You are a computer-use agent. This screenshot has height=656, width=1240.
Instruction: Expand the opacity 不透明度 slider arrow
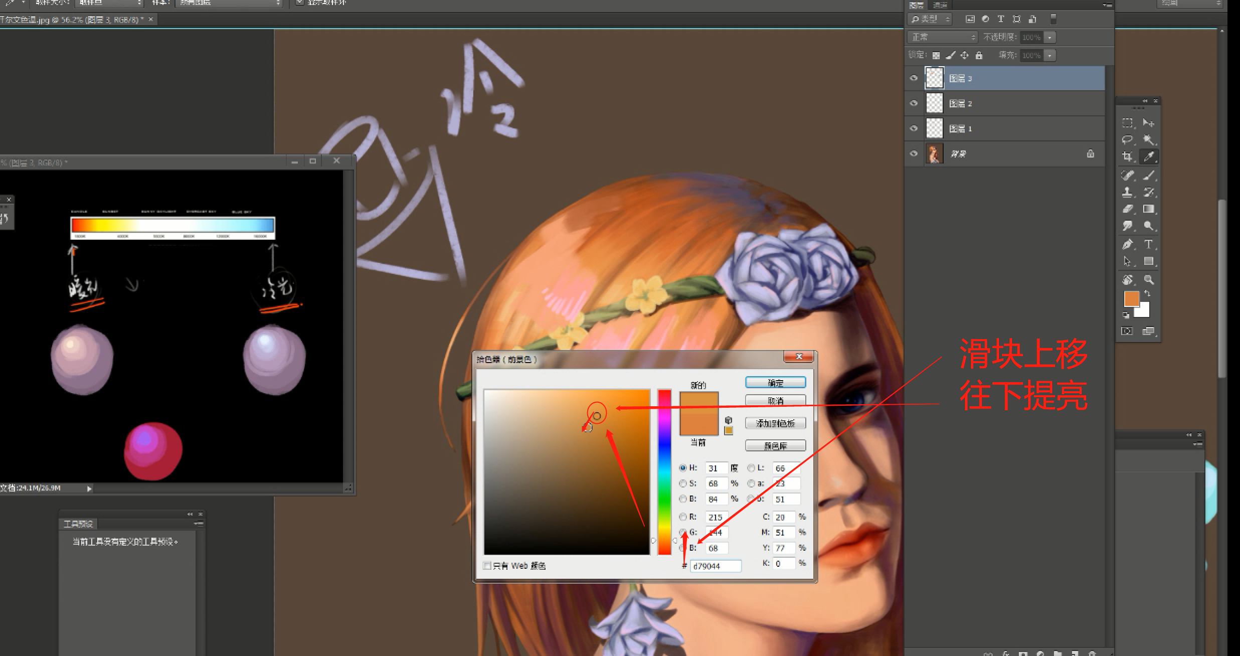[x=1049, y=37]
